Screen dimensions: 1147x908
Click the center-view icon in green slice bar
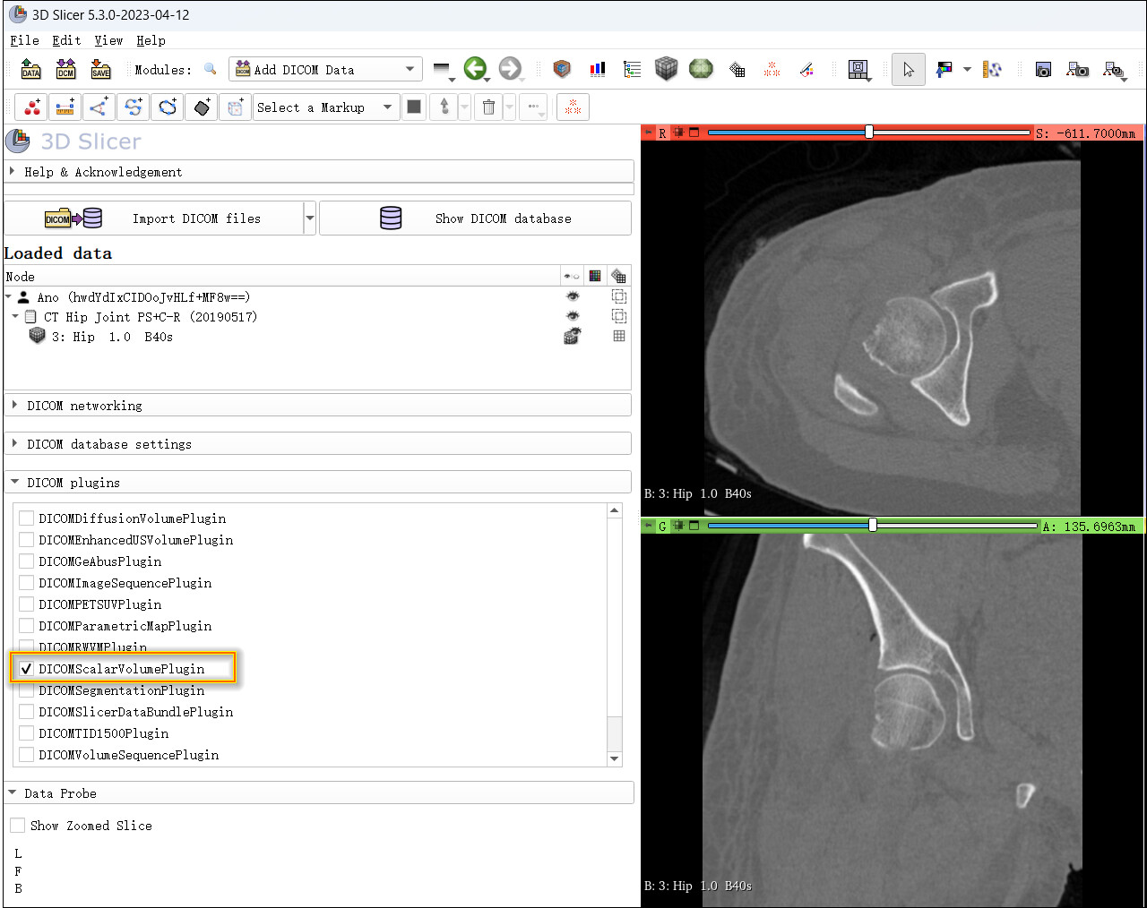click(678, 526)
